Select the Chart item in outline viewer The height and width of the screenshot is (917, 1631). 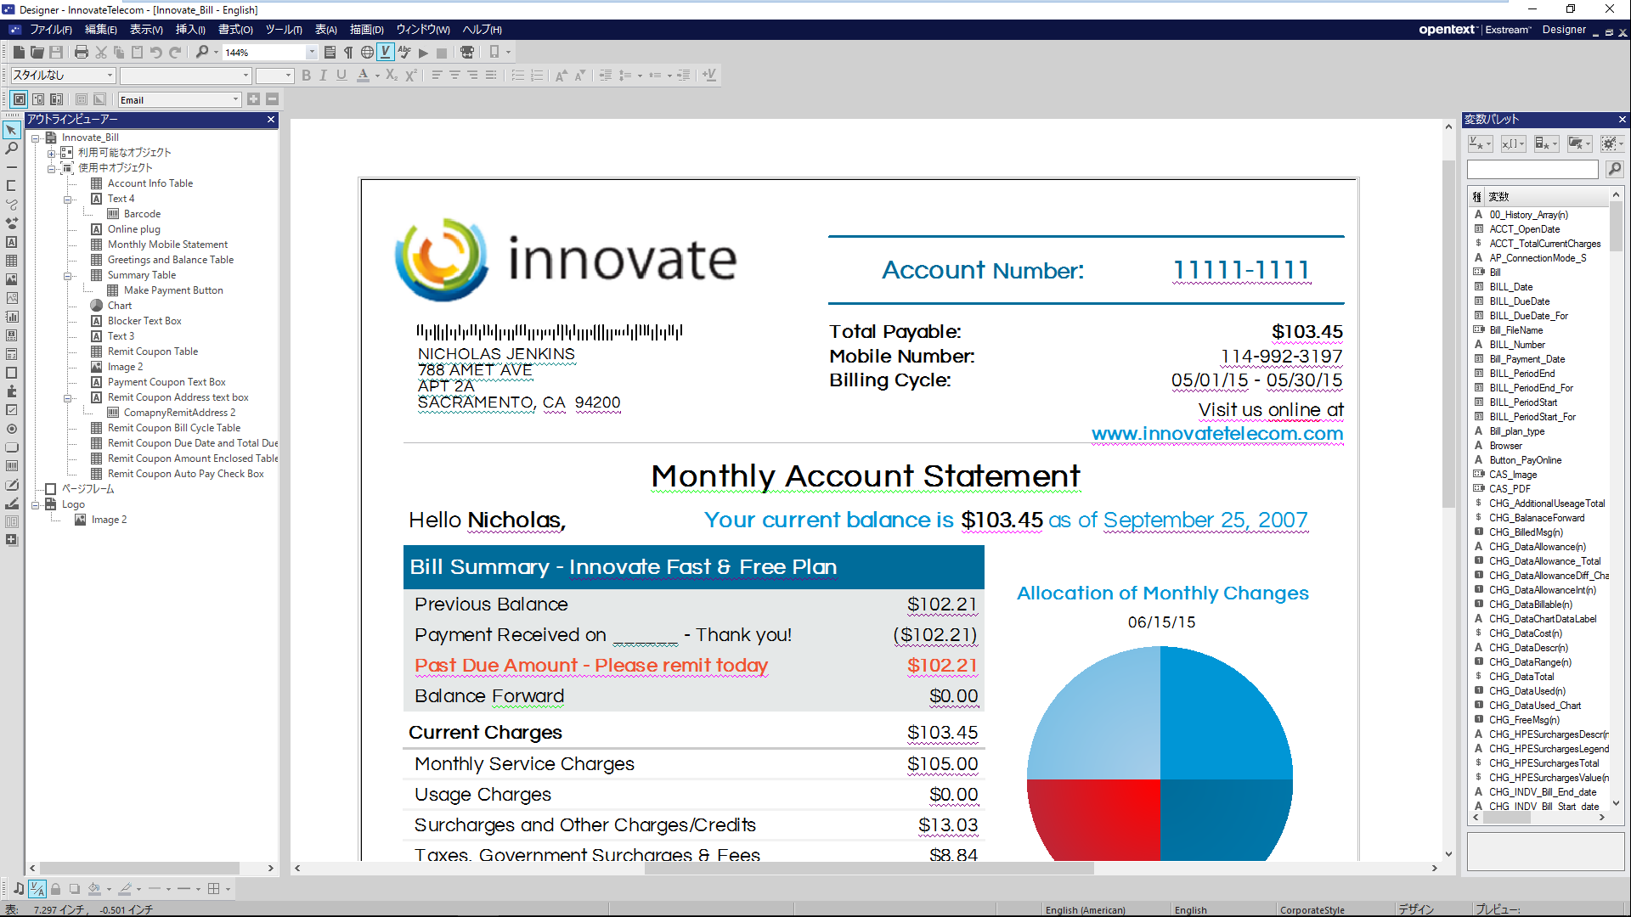[x=120, y=306]
